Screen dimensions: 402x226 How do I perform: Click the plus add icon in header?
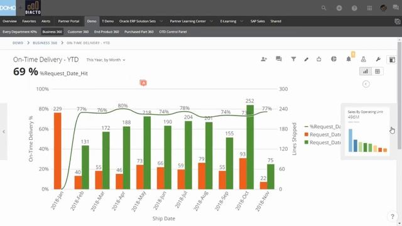coord(339,8)
